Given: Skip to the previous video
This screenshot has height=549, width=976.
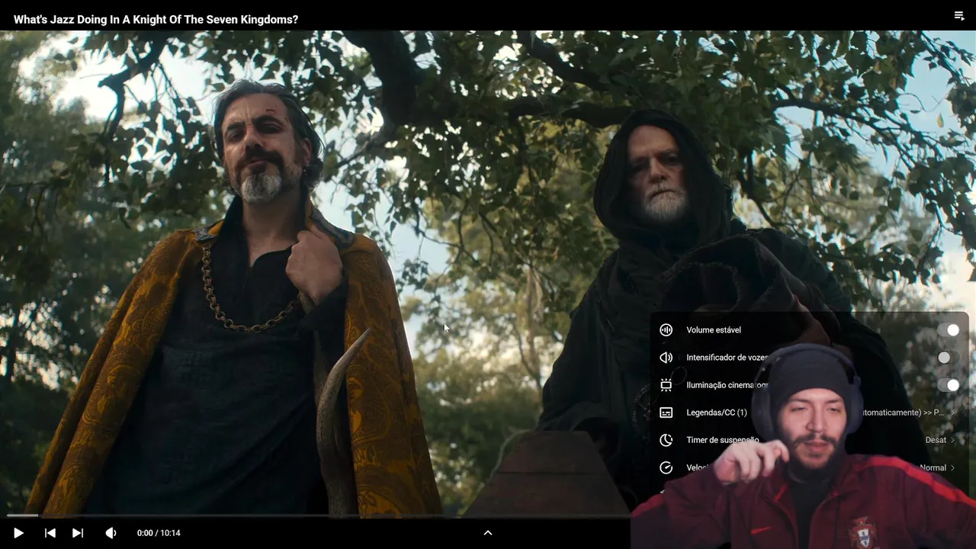Looking at the screenshot, I should 50,533.
